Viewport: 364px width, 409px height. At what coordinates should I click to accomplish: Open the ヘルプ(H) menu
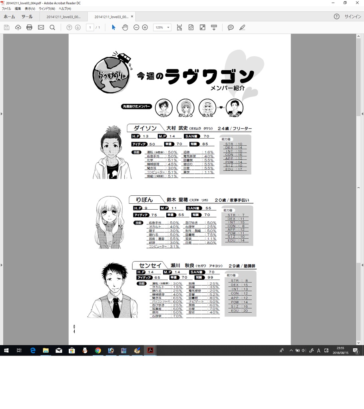point(65,9)
